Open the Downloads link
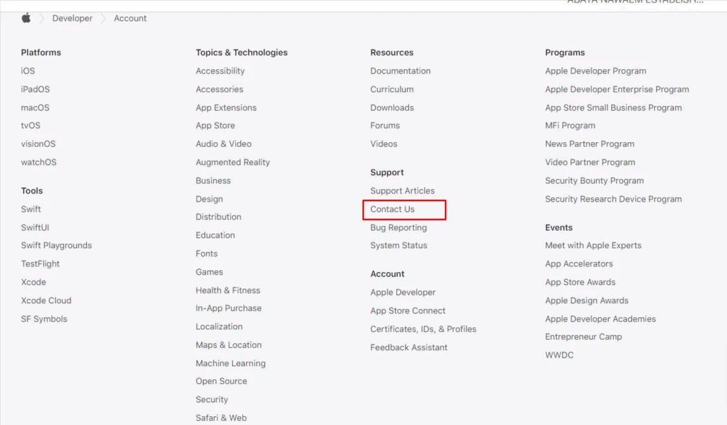The image size is (727, 425). point(392,108)
